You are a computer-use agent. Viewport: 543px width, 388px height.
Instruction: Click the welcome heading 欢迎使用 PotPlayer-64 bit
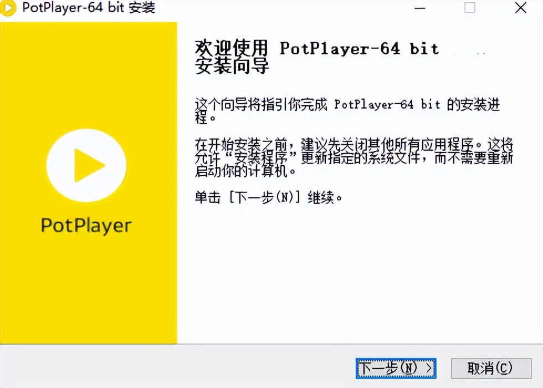pyautogui.click(x=316, y=49)
